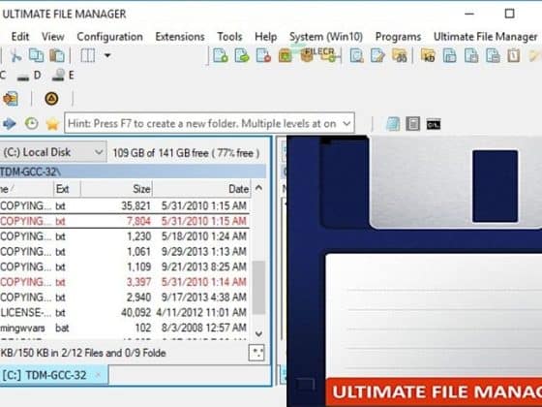Screen dimensions: 542x407
Task: Click the view file magnifier icon
Action: pos(357,55)
